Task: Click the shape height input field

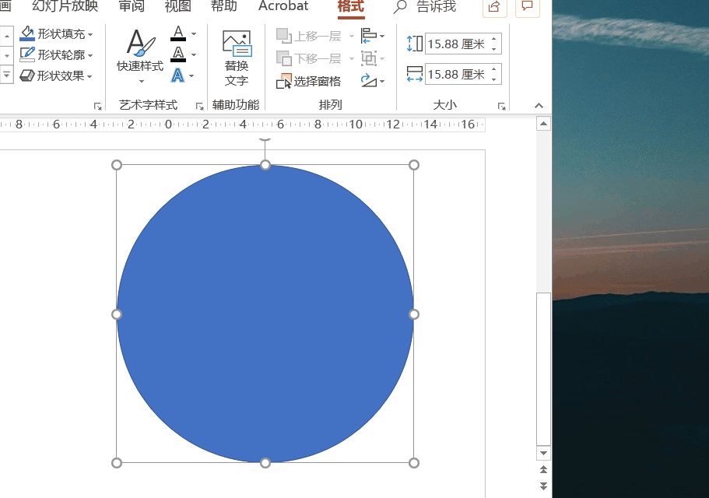Action: click(457, 44)
